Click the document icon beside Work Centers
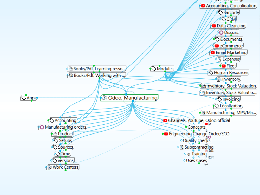 [x=50, y=167]
